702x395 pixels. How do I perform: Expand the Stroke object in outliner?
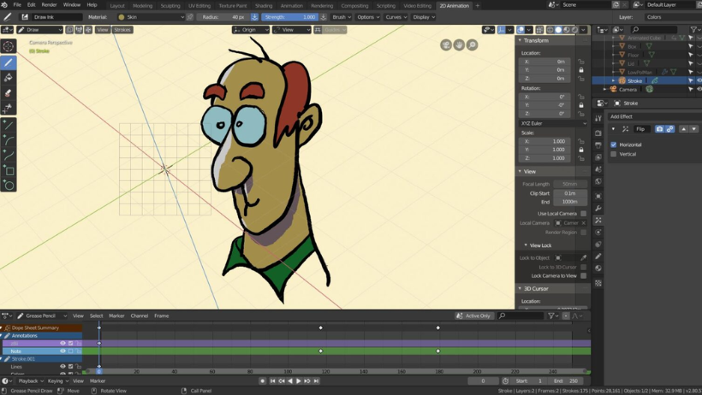[613, 80]
